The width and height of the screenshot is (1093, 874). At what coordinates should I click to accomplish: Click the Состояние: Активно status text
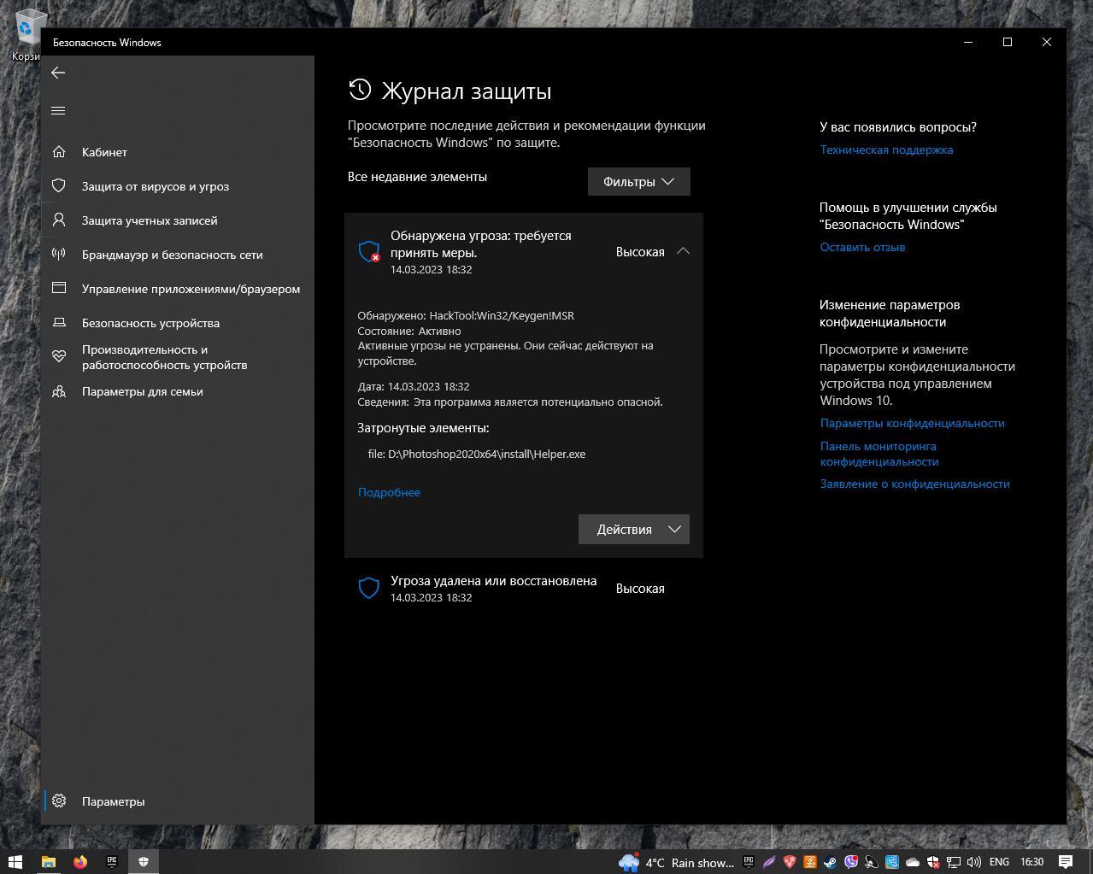409,331
